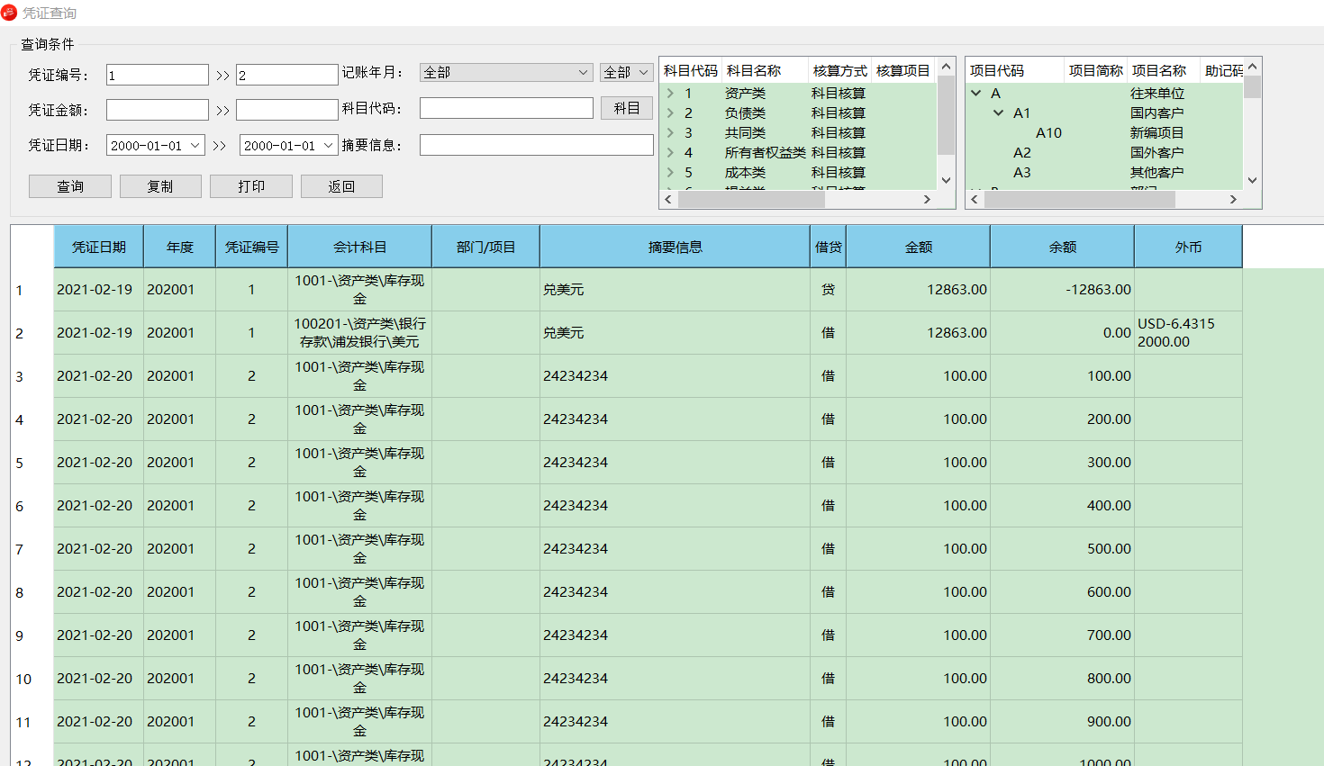Click balance cell -12863.00
This screenshot has width=1324, height=766.
coord(1063,290)
